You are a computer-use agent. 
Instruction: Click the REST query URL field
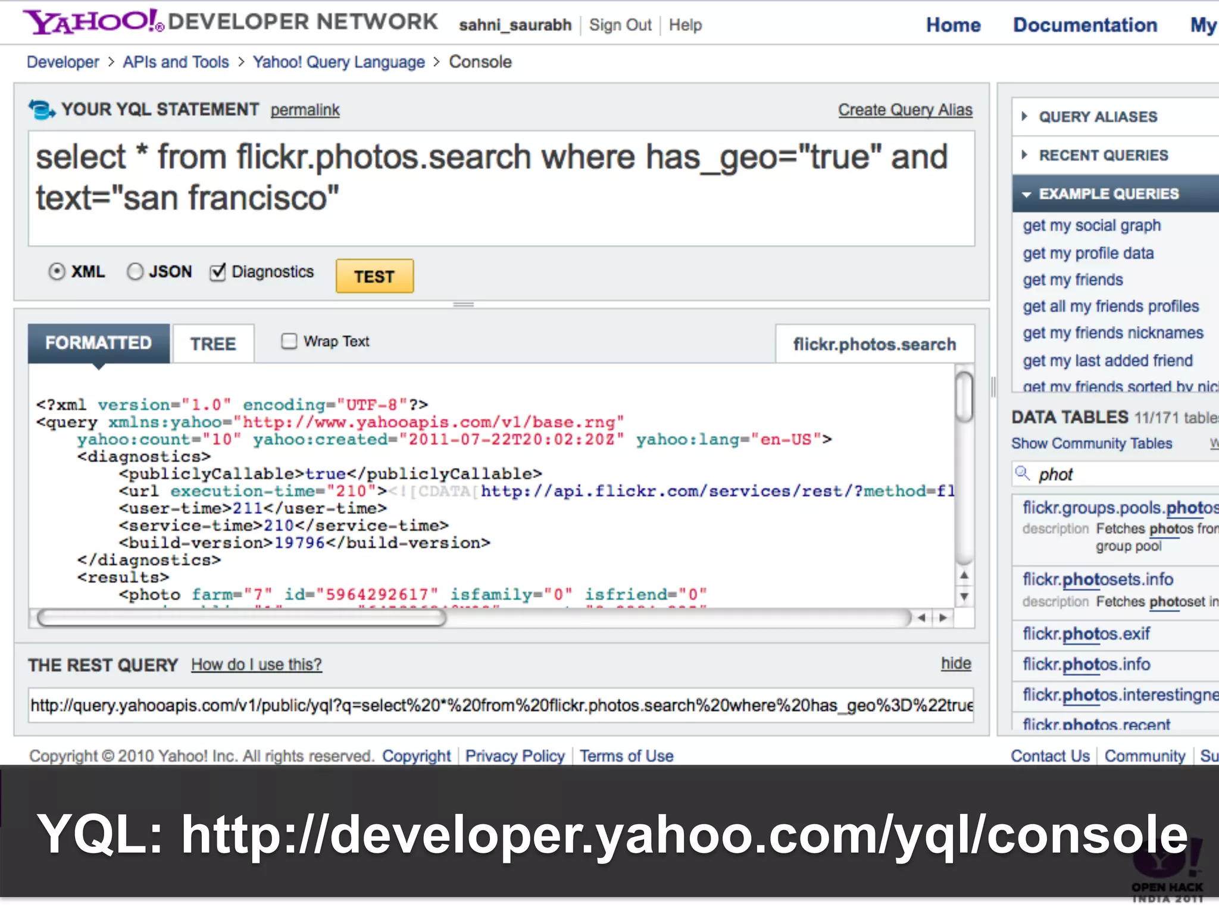(x=501, y=706)
